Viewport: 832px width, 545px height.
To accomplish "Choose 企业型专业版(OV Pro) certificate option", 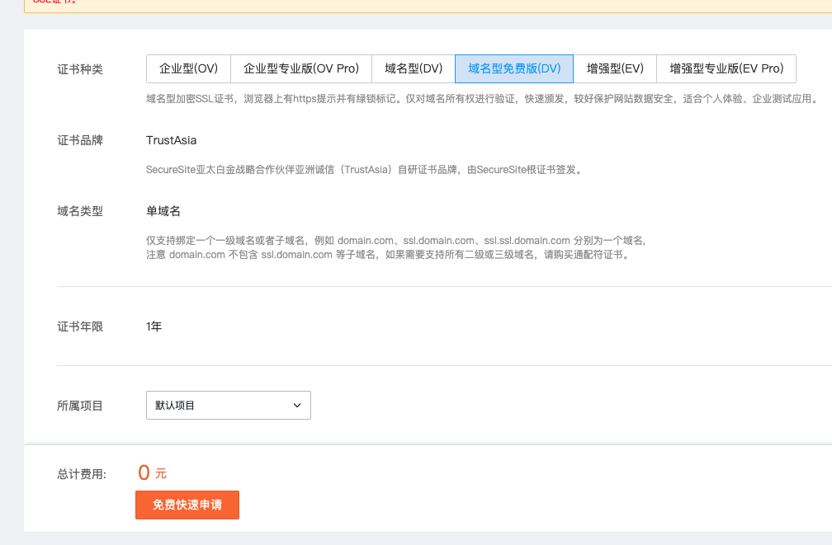I will point(301,69).
